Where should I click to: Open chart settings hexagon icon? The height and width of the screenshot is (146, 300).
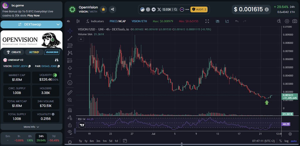click(287, 21)
